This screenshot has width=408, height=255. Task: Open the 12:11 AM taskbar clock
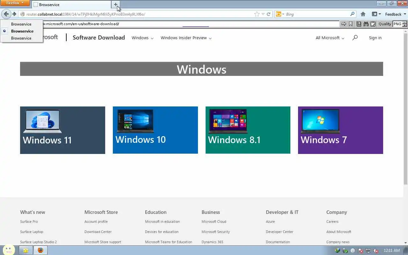(x=392, y=251)
